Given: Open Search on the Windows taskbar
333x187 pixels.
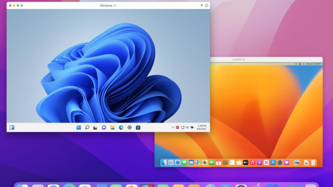Looking at the screenshot, I should click(87, 128).
